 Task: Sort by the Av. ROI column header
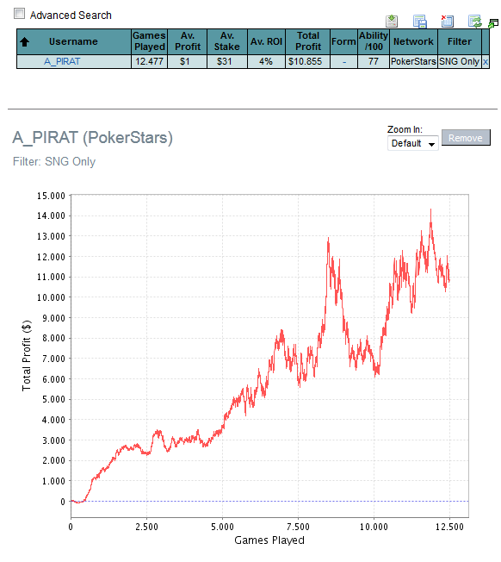coord(266,41)
